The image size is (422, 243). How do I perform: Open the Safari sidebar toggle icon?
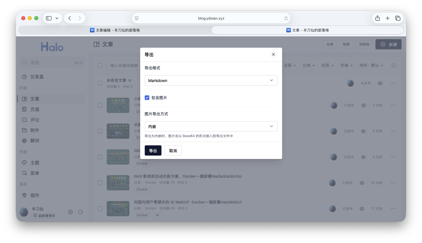tap(49, 18)
